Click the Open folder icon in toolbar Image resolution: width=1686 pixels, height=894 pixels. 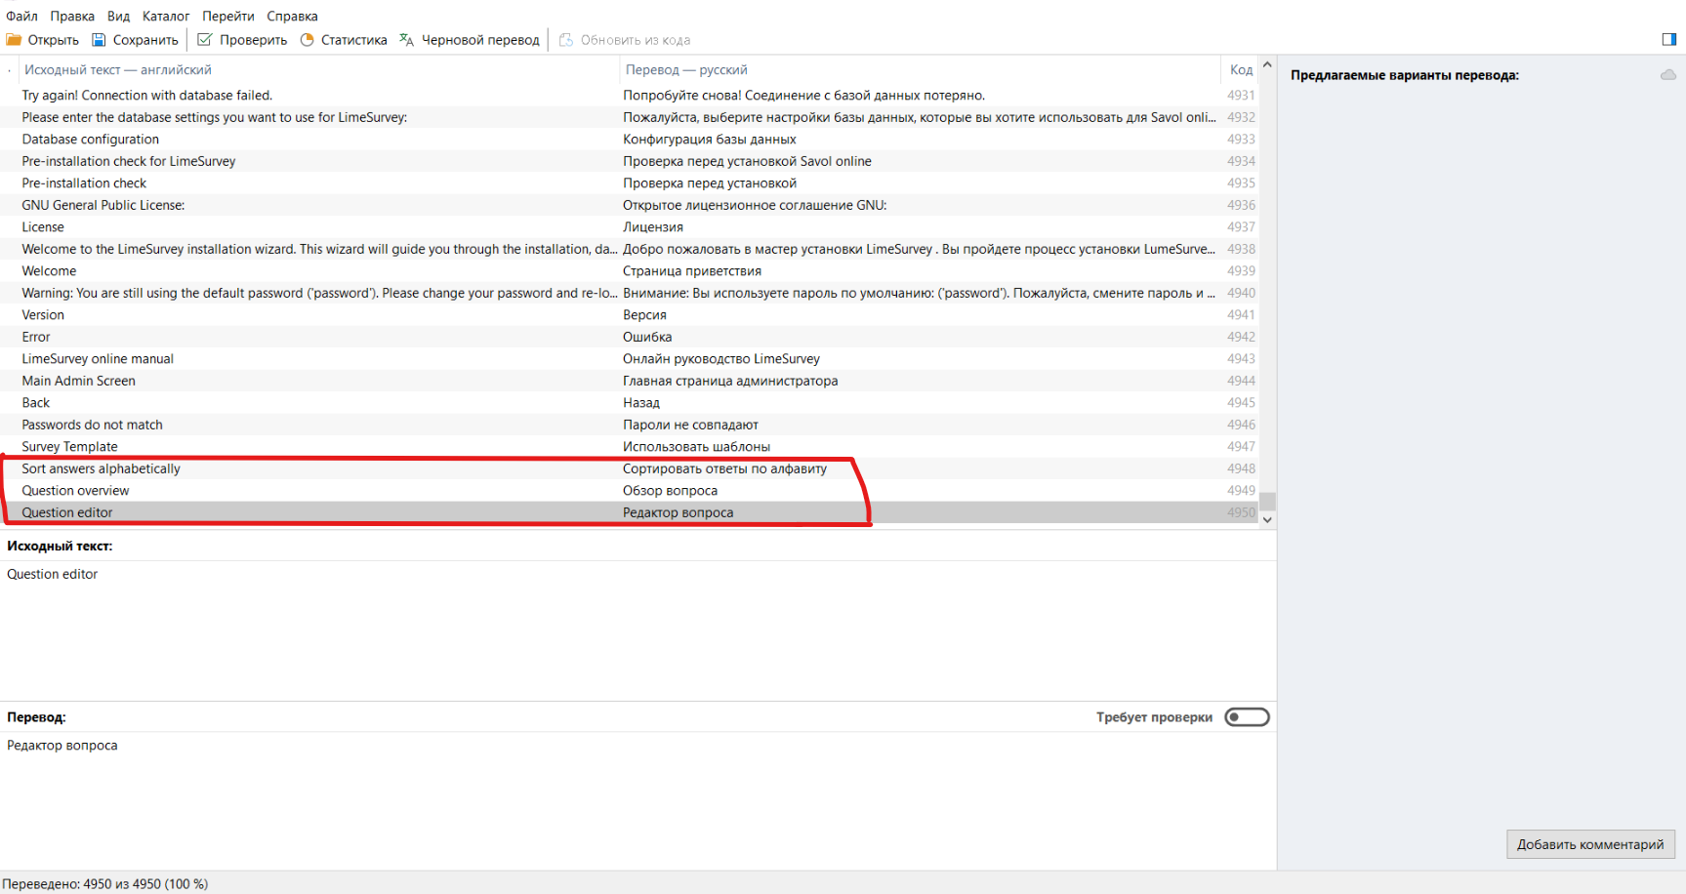(x=14, y=40)
